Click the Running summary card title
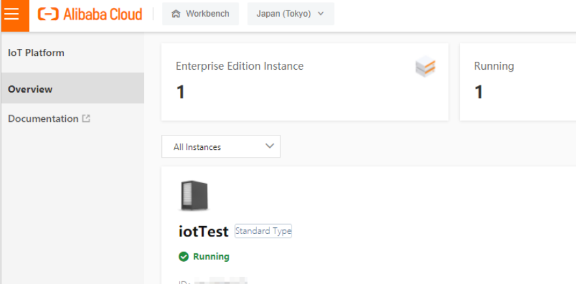 click(x=494, y=66)
